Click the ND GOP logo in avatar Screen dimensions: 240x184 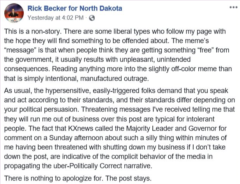(x=14, y=21)
